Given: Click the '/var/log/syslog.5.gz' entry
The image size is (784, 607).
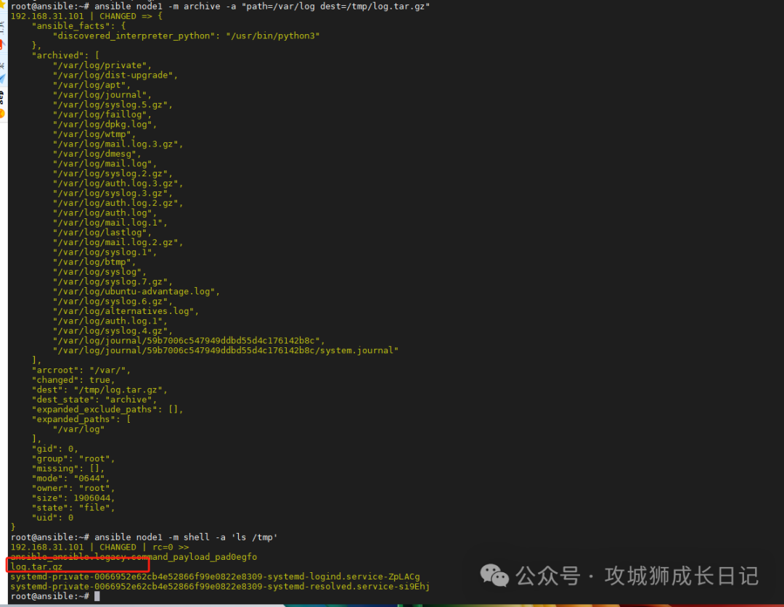Looking at the screenshot, I should pos(113,105).
